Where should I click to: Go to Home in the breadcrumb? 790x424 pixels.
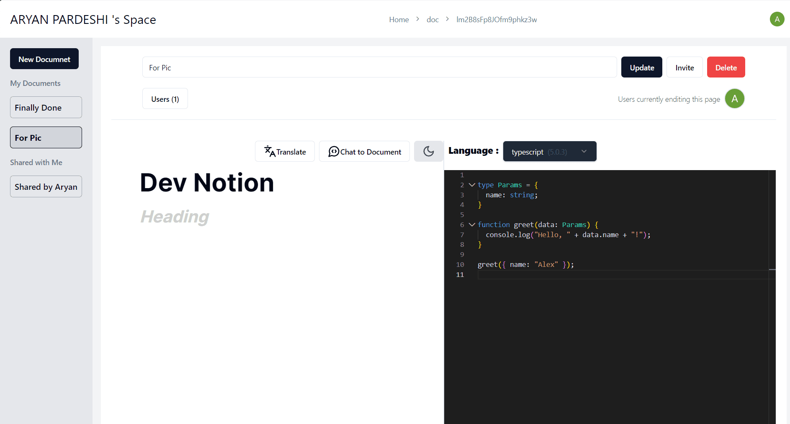[x=399, y=20]
